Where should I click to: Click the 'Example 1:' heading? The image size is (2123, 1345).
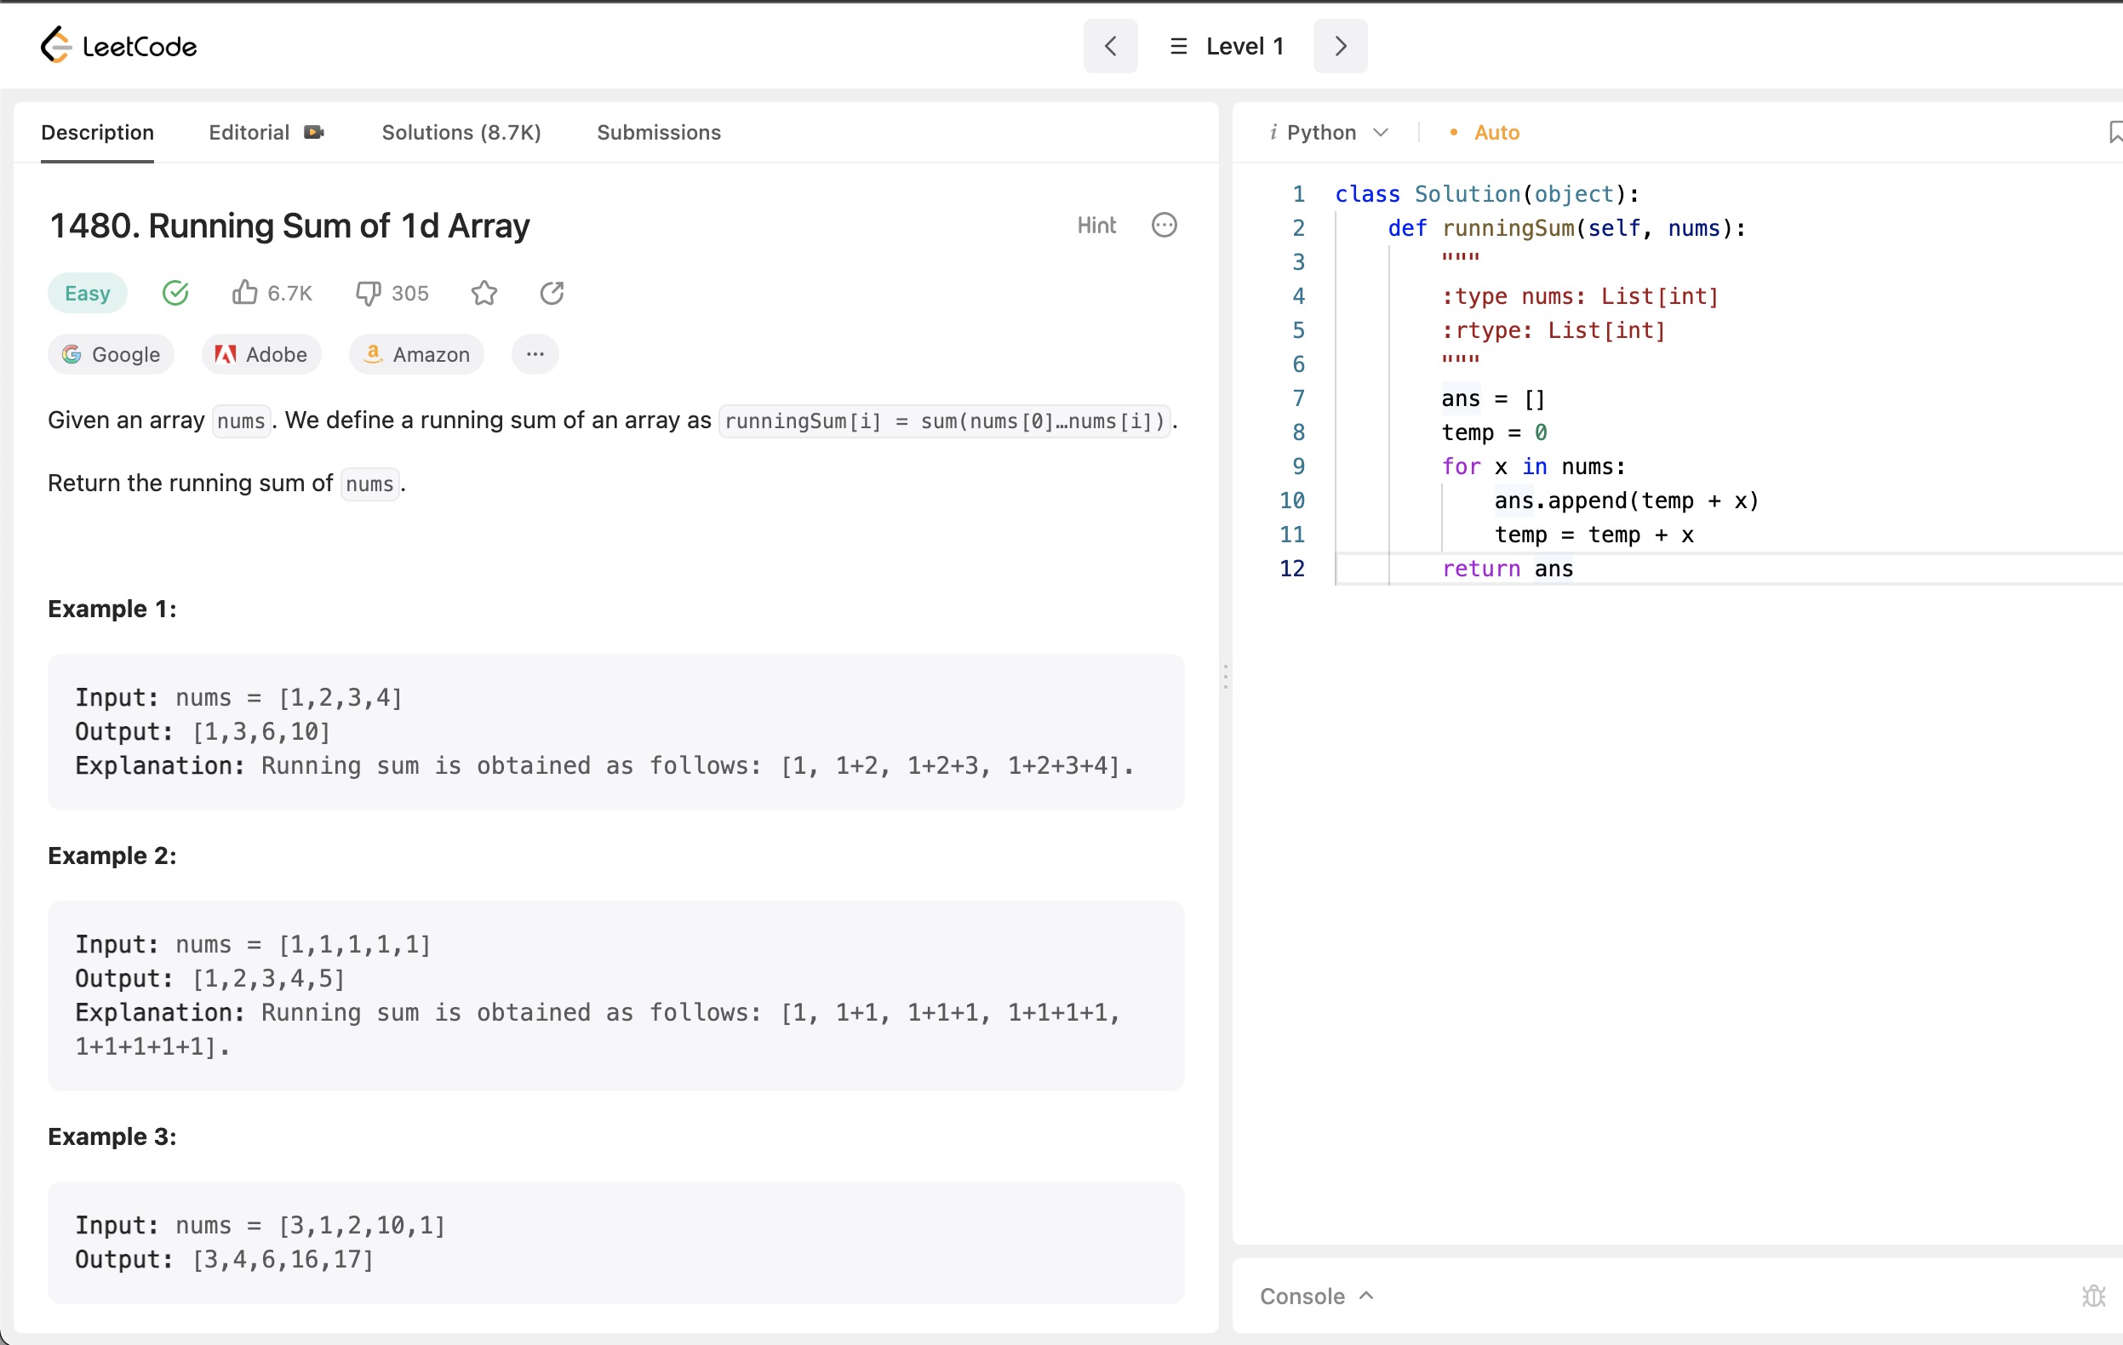tap(112, 609)
